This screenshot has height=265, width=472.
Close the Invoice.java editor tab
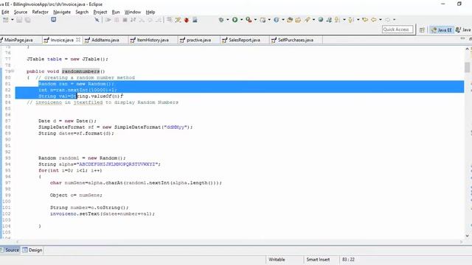coord(78,40)
